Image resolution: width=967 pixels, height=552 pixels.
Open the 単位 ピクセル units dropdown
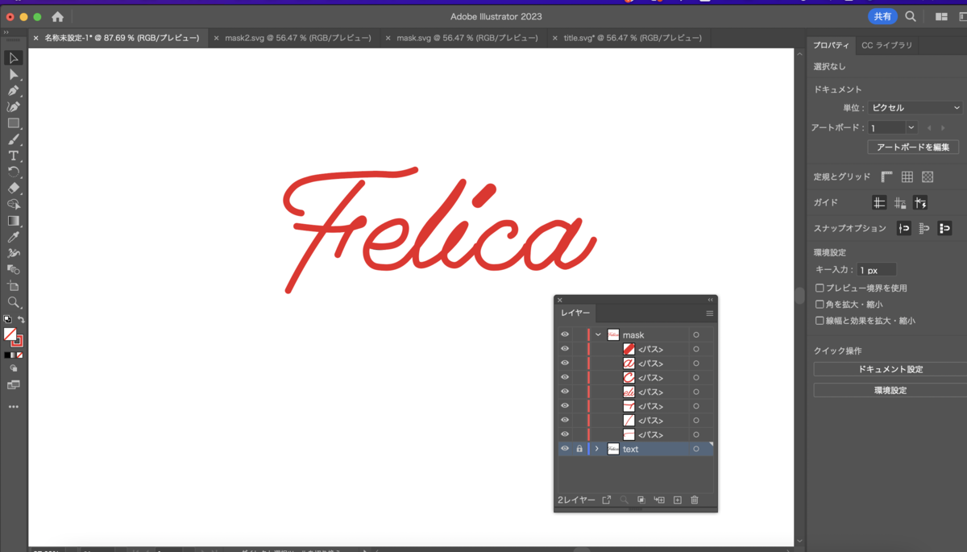[x=915, y=107]
